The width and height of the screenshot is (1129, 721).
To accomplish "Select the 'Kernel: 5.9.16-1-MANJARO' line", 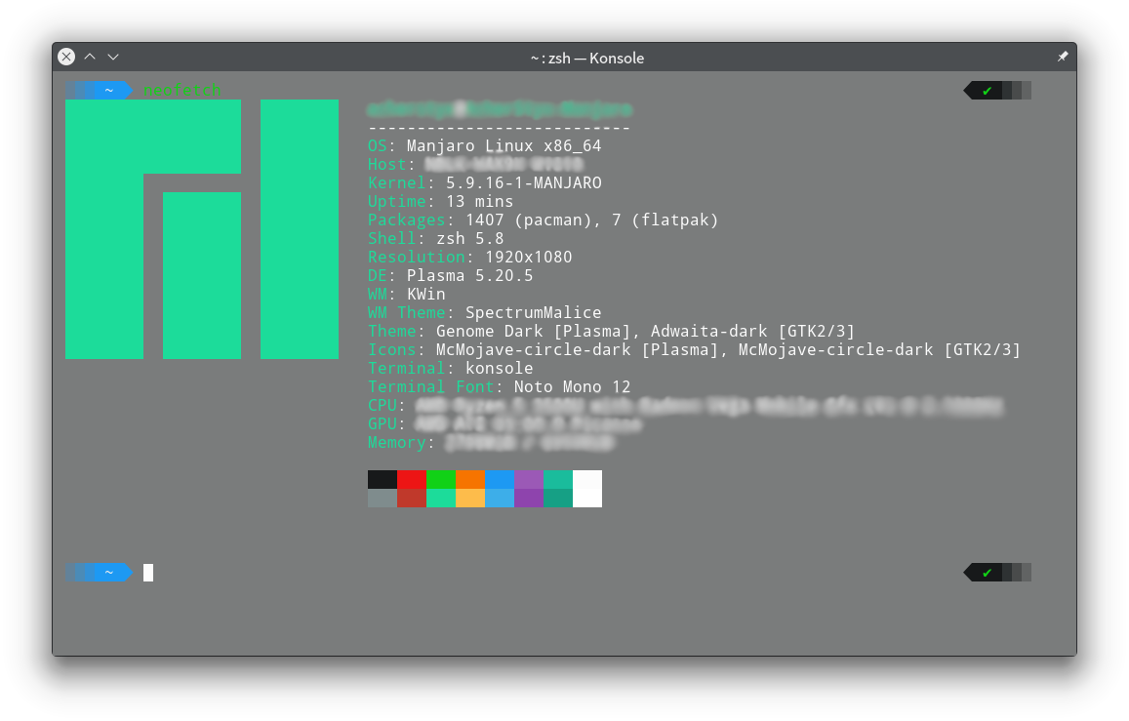I will tap(485, 182).
